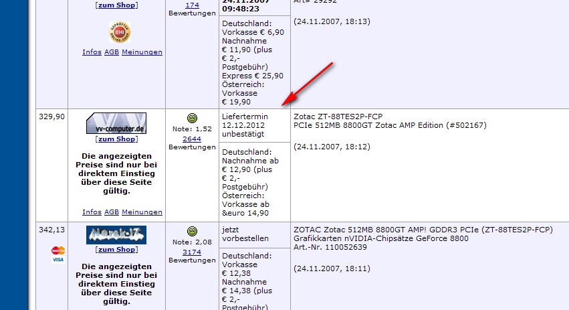Select 'Grafikkarten nVIDIA-Chipsätze GeForce 8800' text

[x=381, y=238]
